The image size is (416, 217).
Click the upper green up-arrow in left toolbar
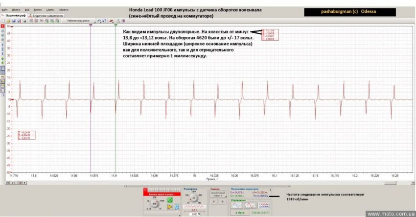(2, 58)
